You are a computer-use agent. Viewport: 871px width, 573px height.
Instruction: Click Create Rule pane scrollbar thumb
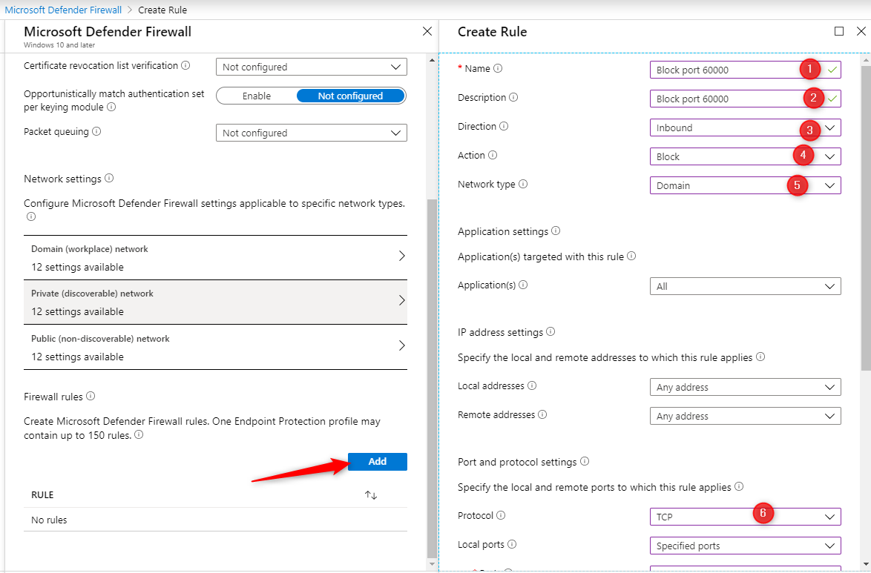[x=866, y=216]
